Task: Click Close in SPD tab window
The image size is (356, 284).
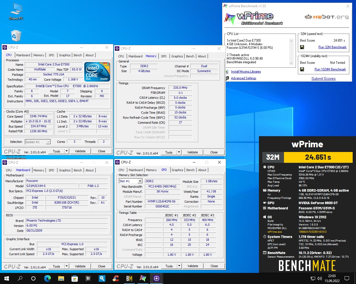Action: coord(214,266)
